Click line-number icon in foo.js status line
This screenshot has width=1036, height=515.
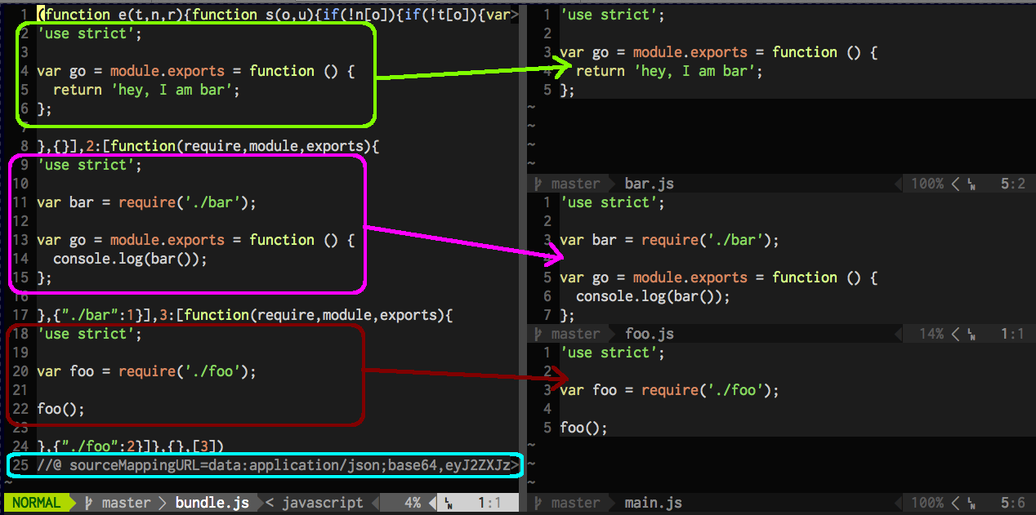click(x=971, y=335)
